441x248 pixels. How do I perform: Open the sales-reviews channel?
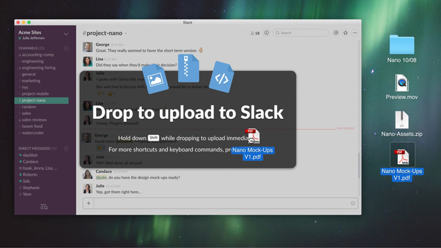pyautogui.click(x=34, y=120)
